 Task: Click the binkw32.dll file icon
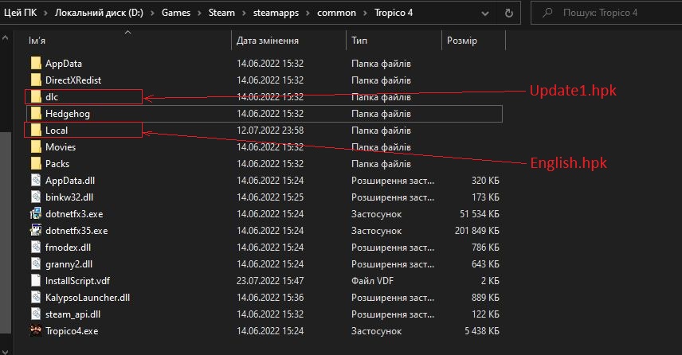(x=36, y=197)
